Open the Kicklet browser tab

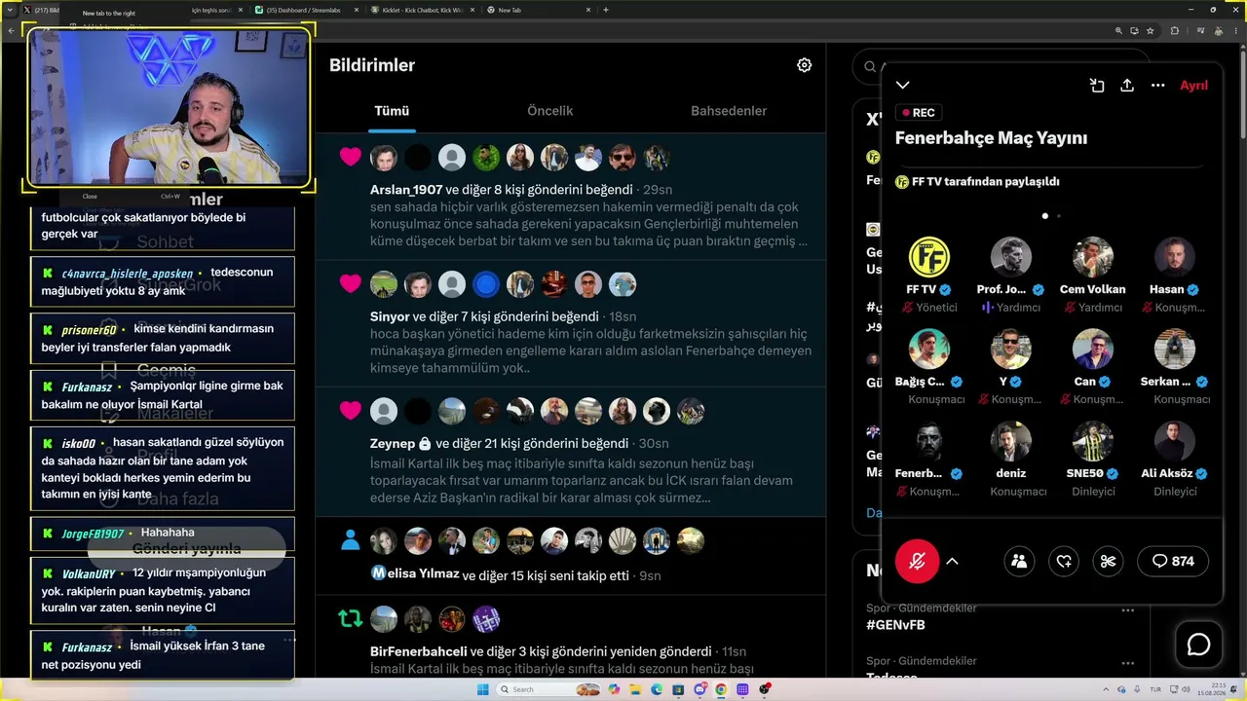(424, 10)
